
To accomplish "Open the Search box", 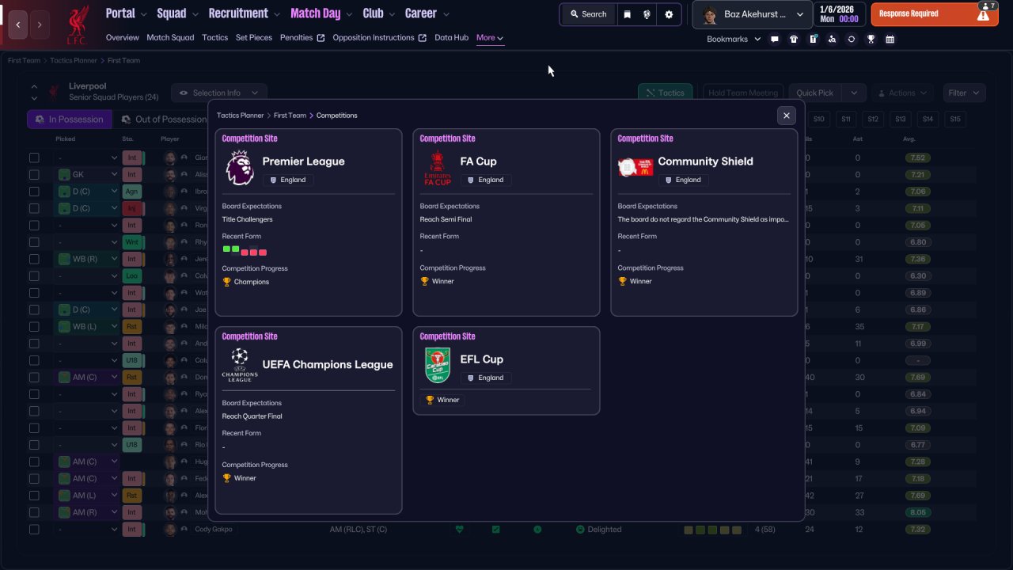I will (x=588, y=14).
